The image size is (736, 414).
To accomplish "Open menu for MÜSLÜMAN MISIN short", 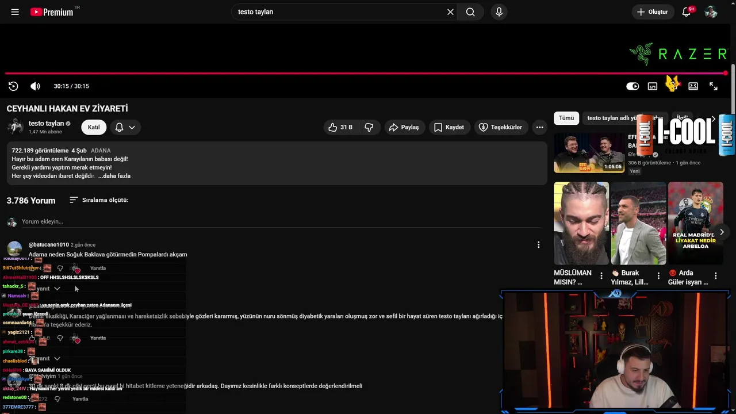I will click(x=601, y=276).
